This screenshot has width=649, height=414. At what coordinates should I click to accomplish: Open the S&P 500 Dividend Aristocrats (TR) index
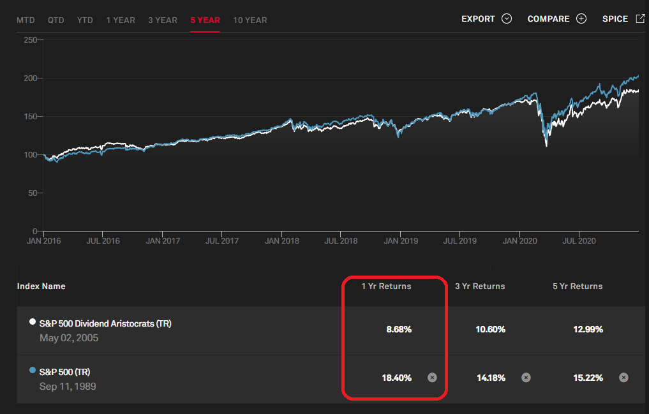click(105, 323)
